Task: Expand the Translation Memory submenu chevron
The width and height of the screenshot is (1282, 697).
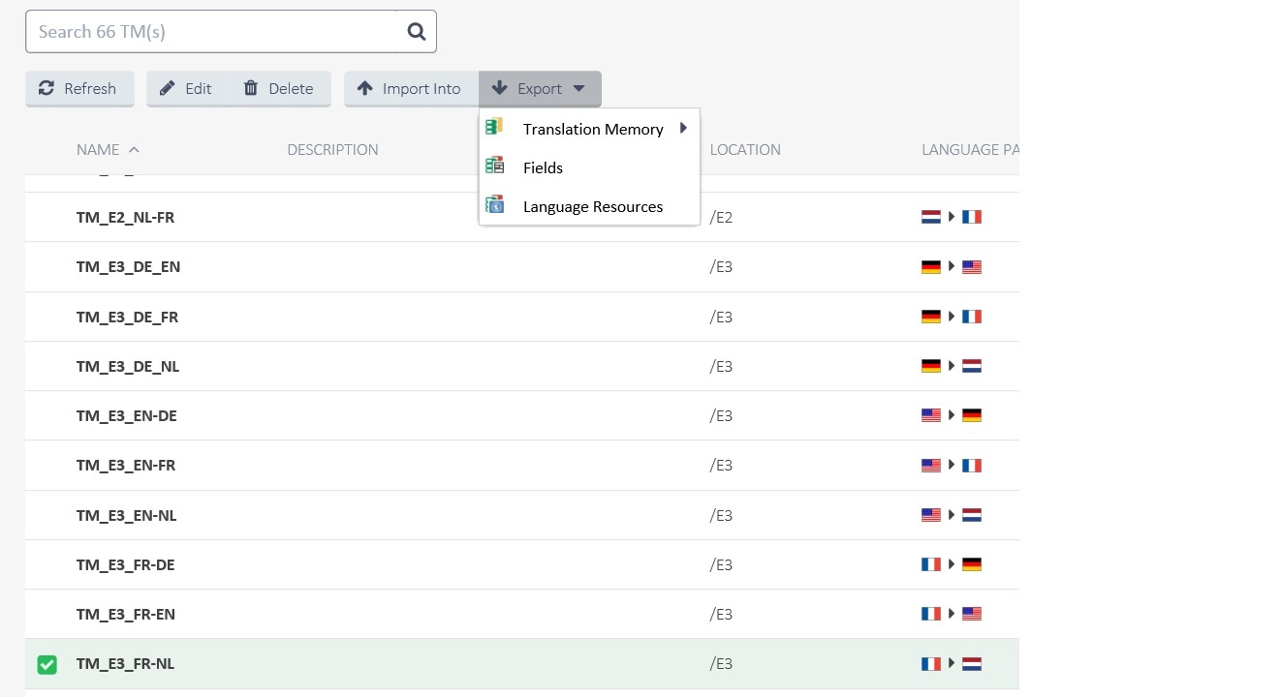Action: pyautogui.click(x=683, y=127)
